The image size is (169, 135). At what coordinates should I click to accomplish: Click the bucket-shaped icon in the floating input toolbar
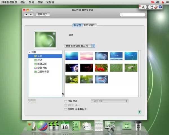pos(152,7)
